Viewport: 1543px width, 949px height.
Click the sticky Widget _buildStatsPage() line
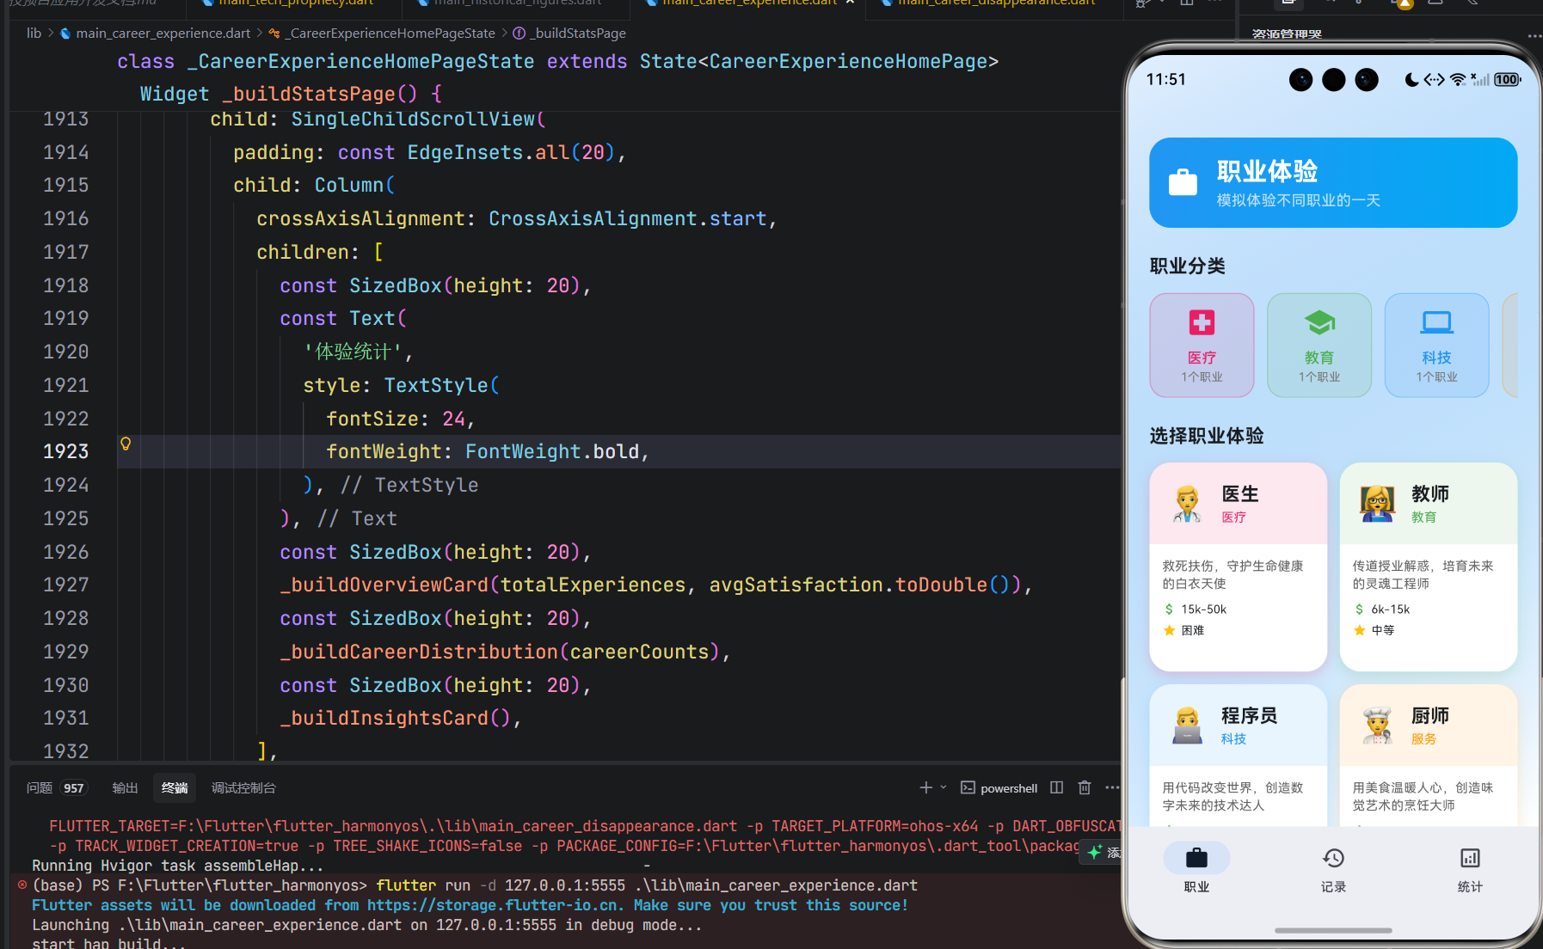(291, 94)
